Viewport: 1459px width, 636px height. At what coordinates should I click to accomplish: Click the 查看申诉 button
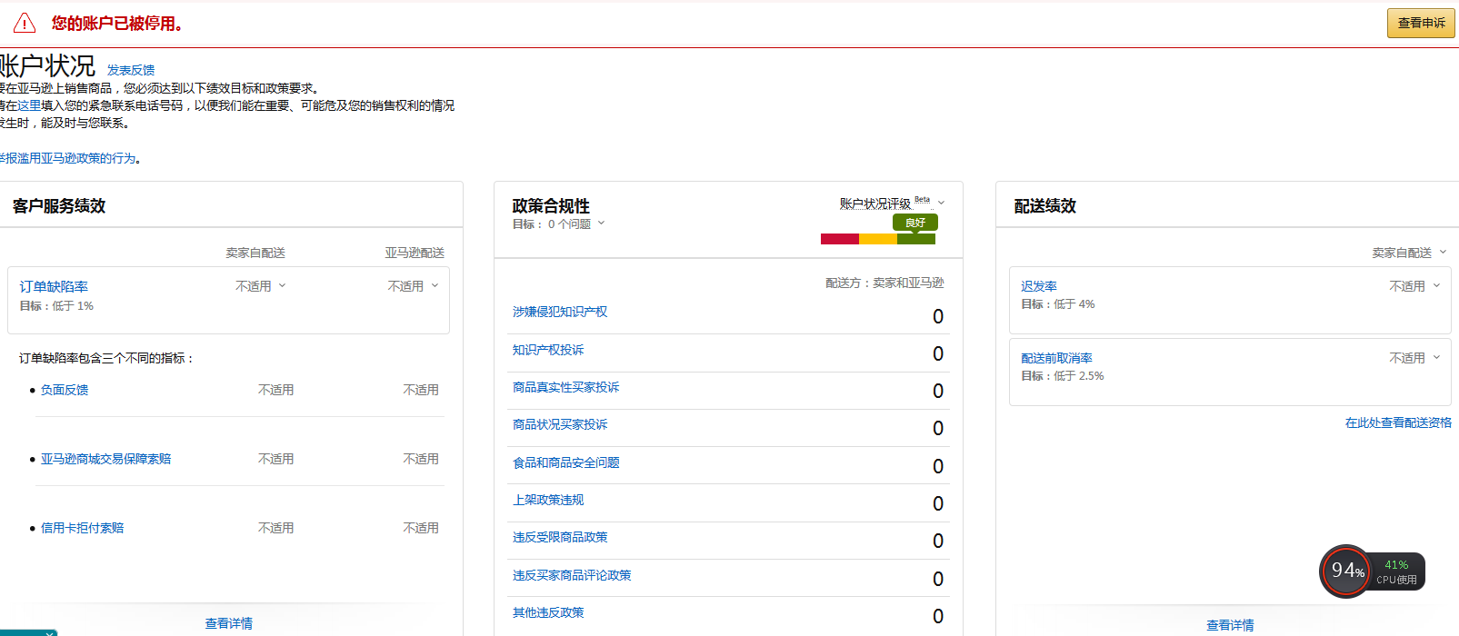click(1420, 23)
